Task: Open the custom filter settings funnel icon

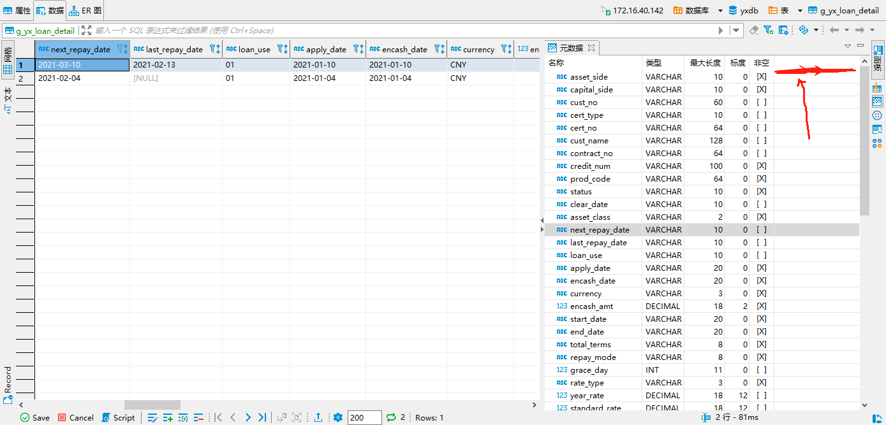Action: (x=769, y=30)
